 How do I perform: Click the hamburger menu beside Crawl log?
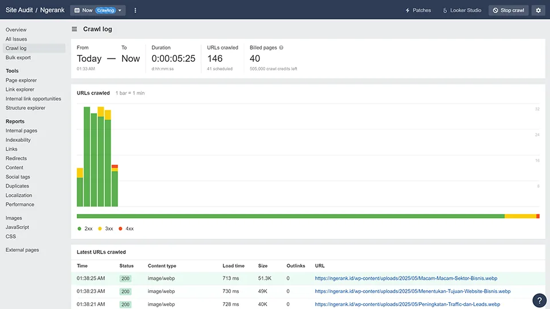point(74,29)
